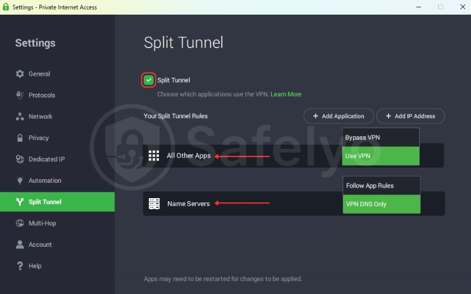Open the Network settings page
Screen dimensions: 471x294
[40, 116]
